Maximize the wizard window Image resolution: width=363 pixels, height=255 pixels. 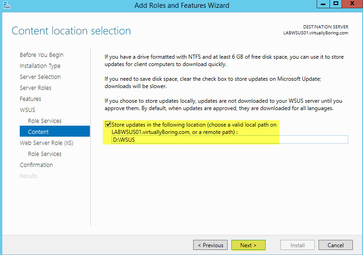(335, 4)
